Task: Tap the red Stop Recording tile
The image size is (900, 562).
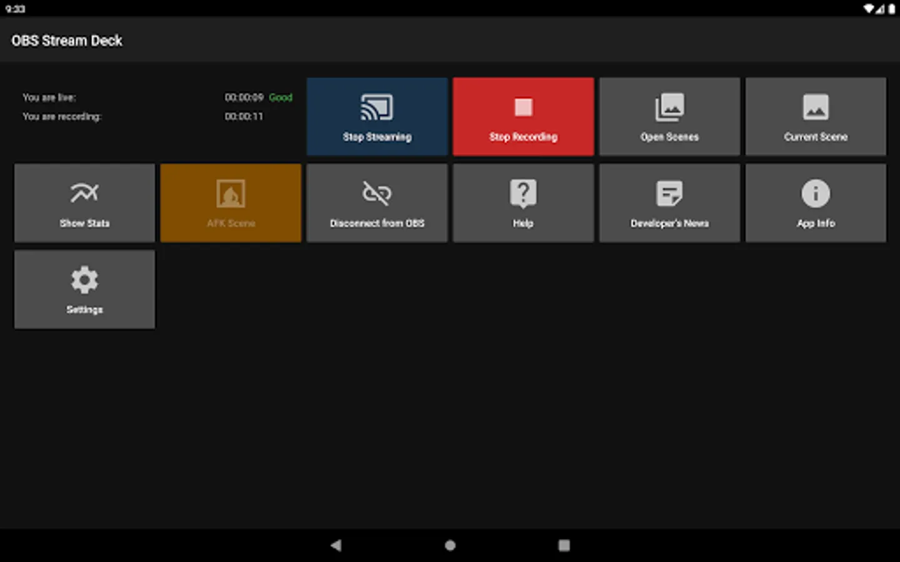Action: coord(523,117)
